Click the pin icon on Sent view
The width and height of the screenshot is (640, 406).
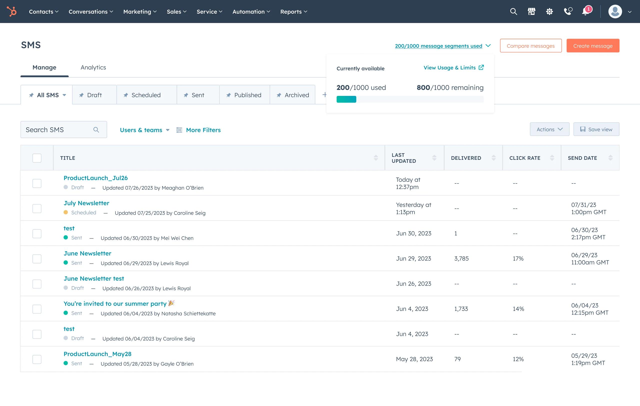pyautogui.click(x=186, y=95)
